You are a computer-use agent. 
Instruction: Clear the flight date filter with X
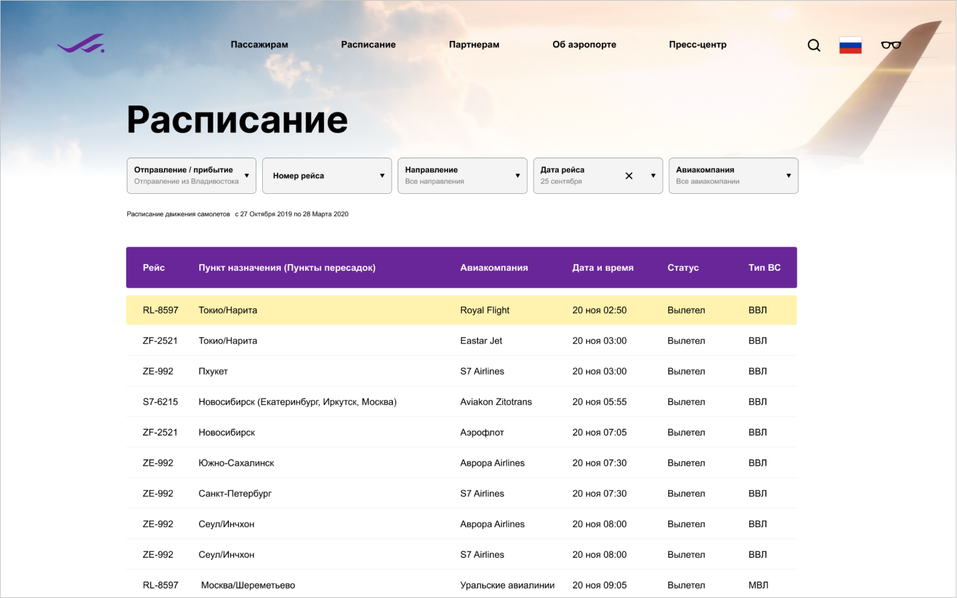pos(629,176)
